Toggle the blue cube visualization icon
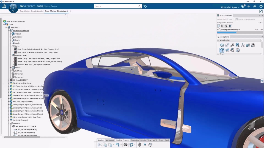Viewport: 264px width, 148px height. click(237, 45)
